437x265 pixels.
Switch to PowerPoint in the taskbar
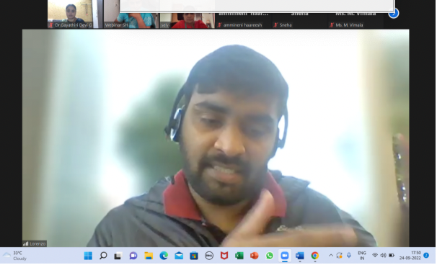point(254,256)
